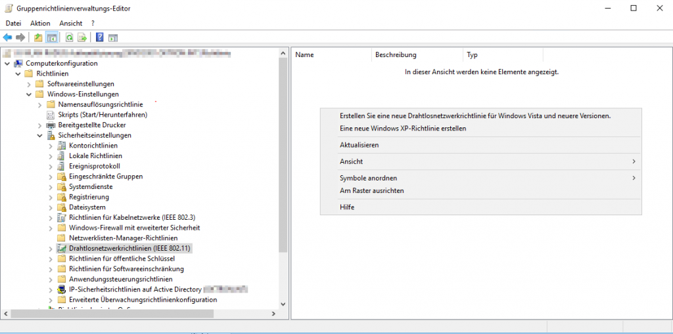Click the Refresh toolbar icon
This screenshot has height=334, width=673.
(x=69, y=37)
